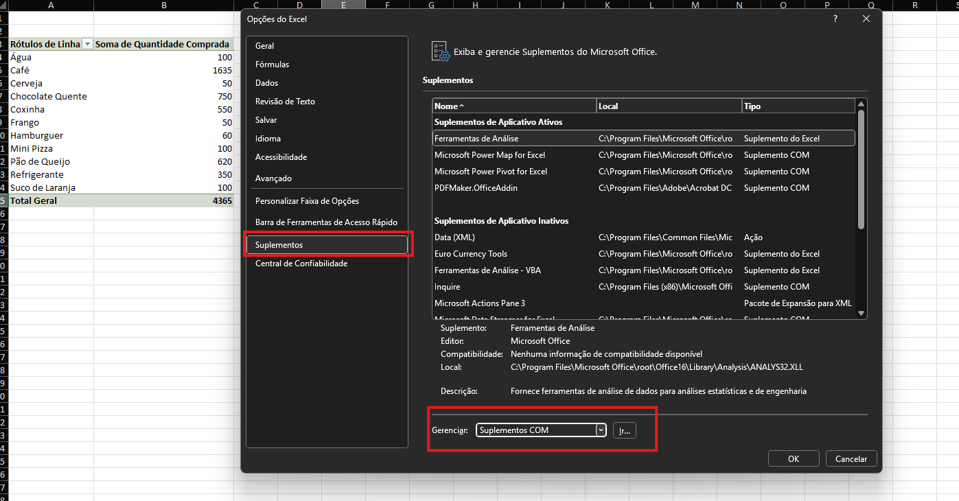Sort add-ins by the Nome column
Screen dimensions: 959x501
pyautogui.click(x=514, y=106)
